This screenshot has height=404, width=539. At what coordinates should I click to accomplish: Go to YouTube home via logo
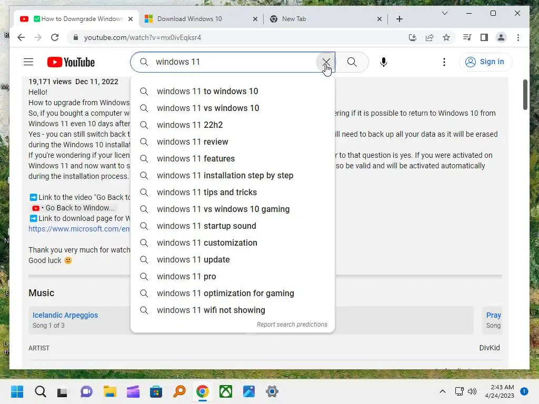point(71,62)
